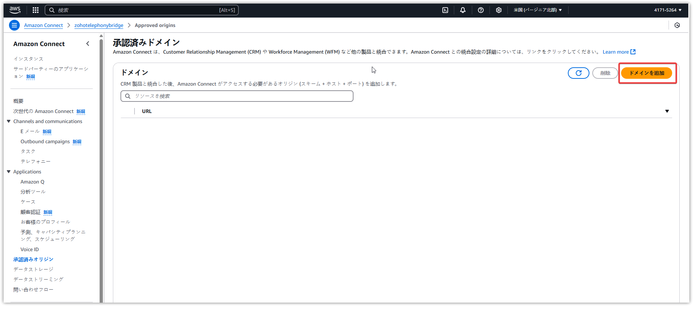Open Outbound campaigns in the sidebar
Viewport: 693px width, 317px height.
coord(45,141)
